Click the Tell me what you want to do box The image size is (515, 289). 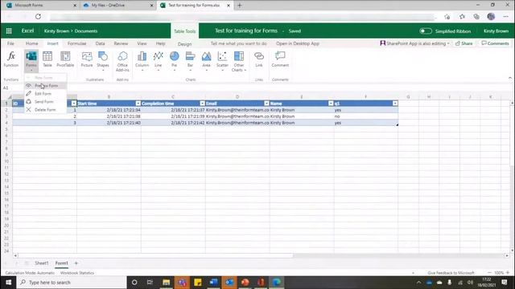[238, 43]
